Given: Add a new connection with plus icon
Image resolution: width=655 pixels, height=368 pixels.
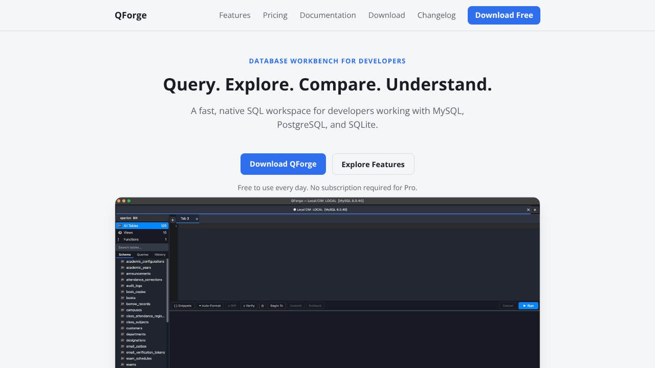Looking at the screenshot, I should 535,210.
